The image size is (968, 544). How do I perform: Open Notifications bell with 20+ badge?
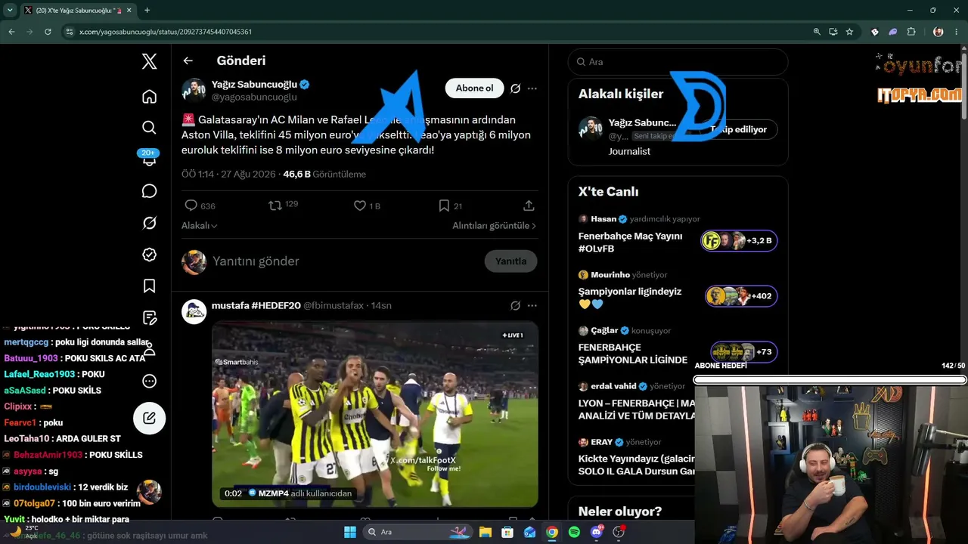(x=149, y=158)
